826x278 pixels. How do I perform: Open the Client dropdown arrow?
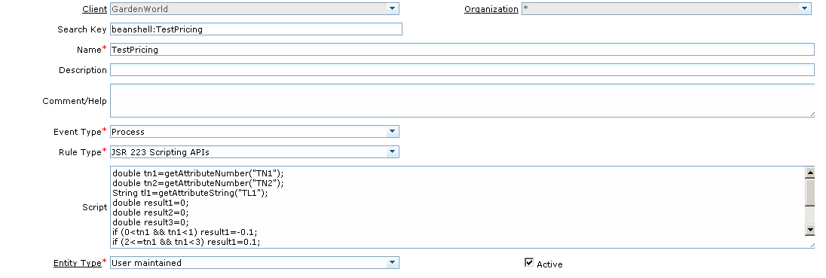392,9
